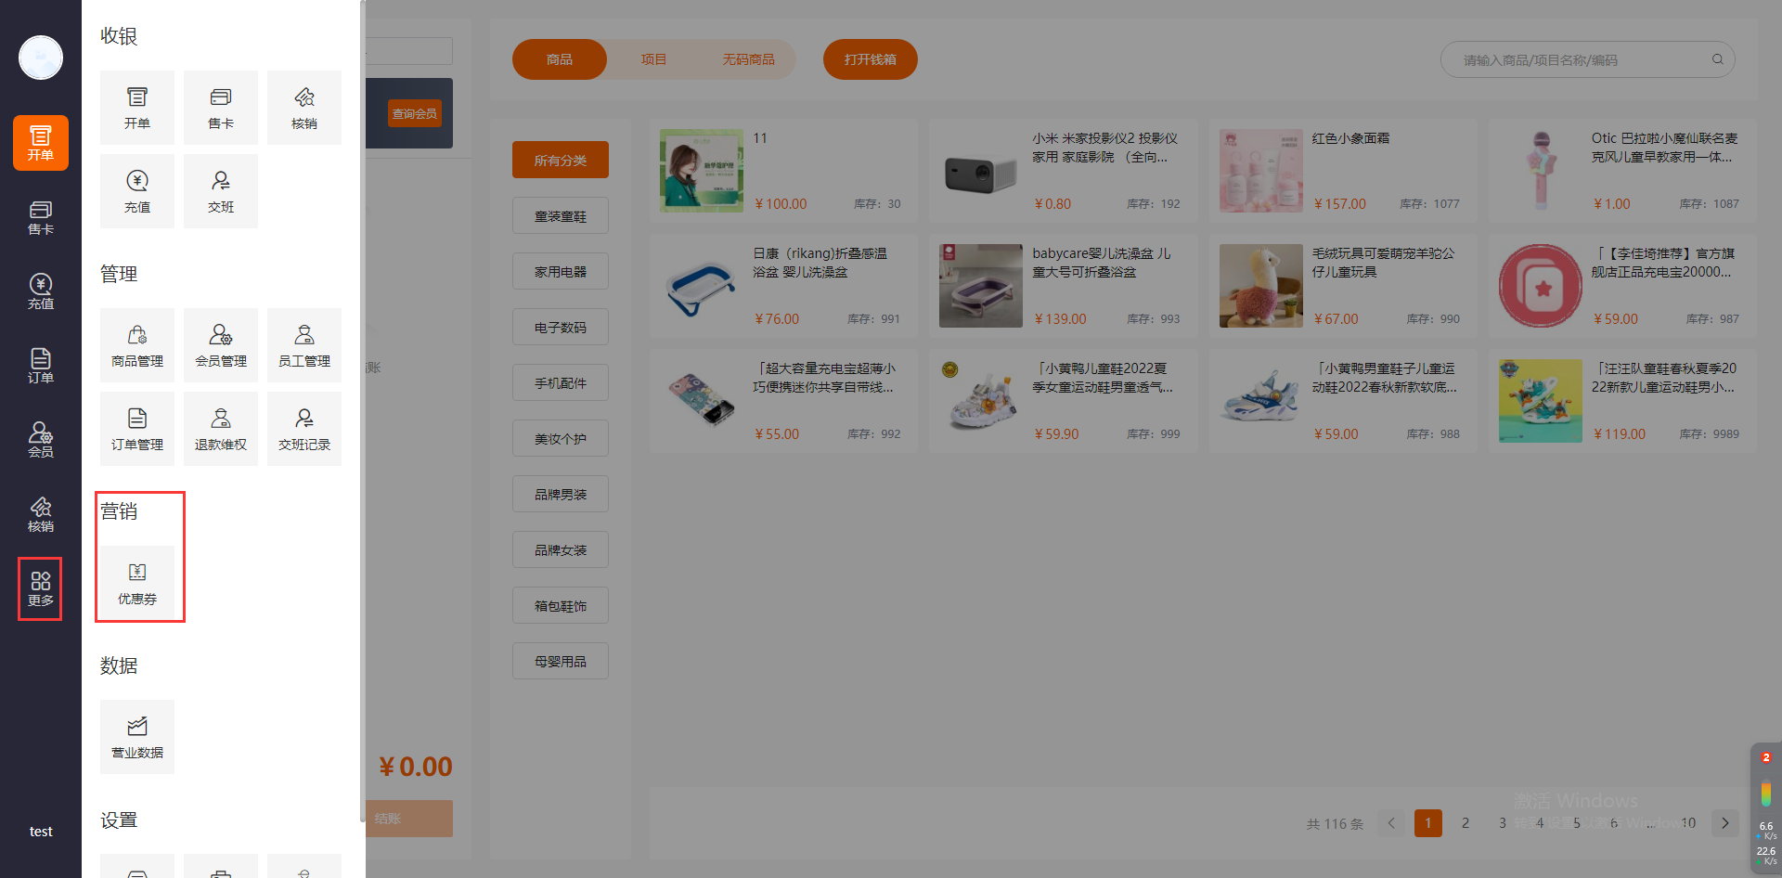
Task: Select 箱包鞋饰 category
Action: pos(561,605)
